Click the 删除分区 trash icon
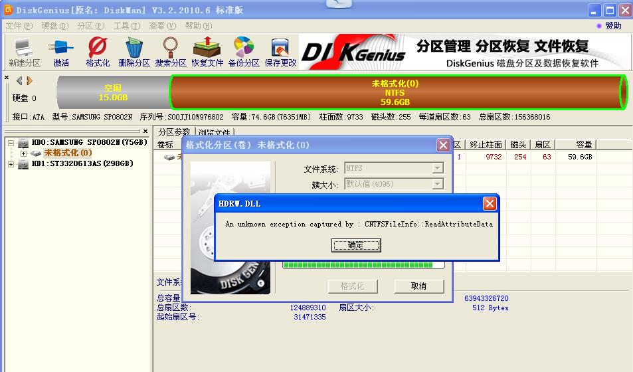 134,52
